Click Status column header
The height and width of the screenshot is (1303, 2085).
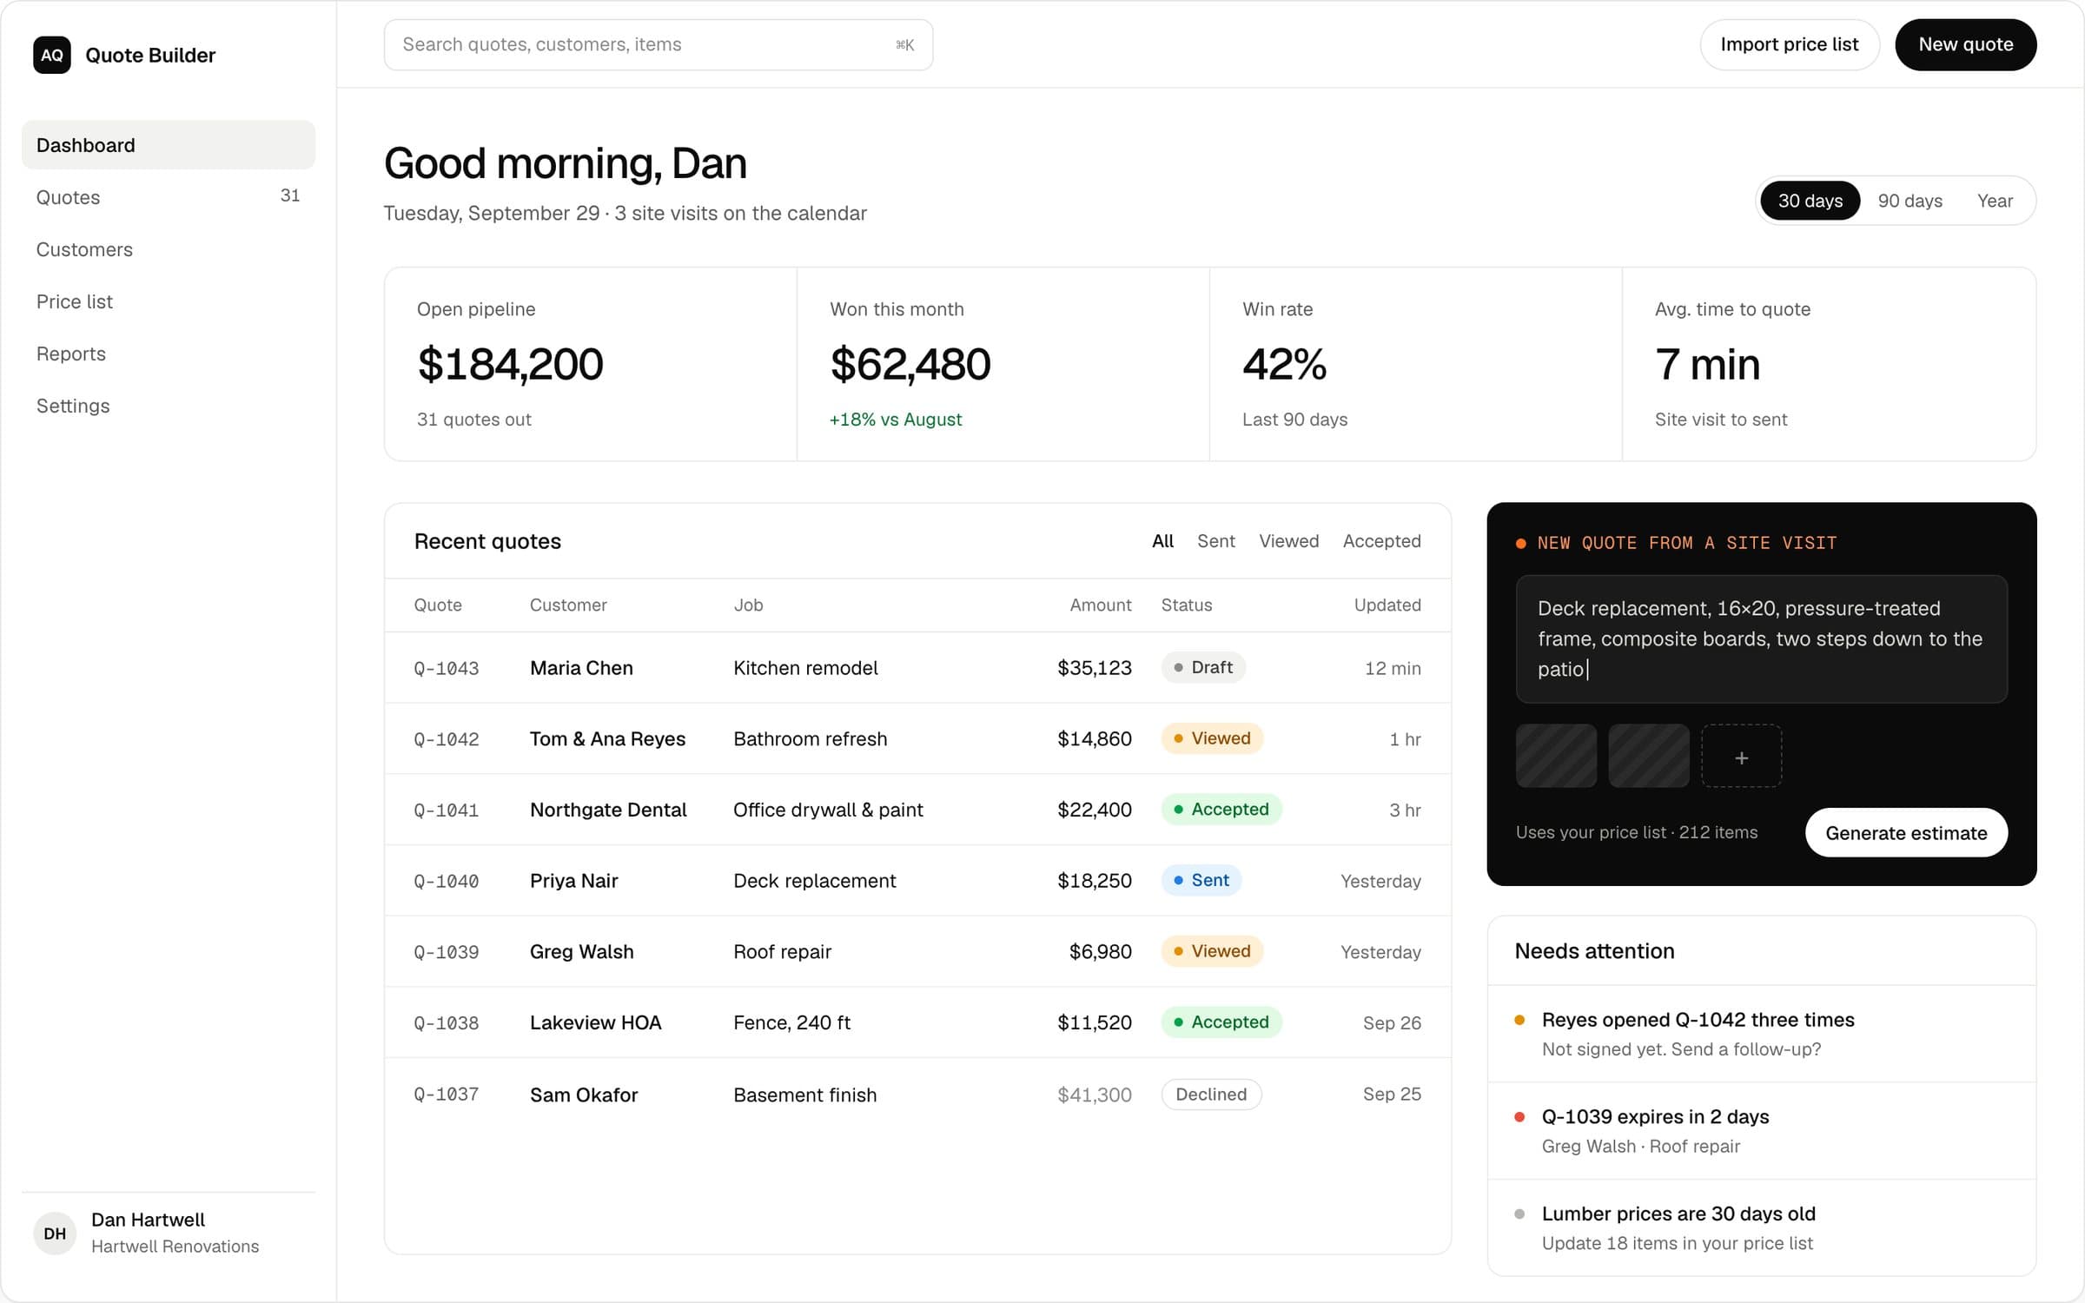(x=1186, y=605)
